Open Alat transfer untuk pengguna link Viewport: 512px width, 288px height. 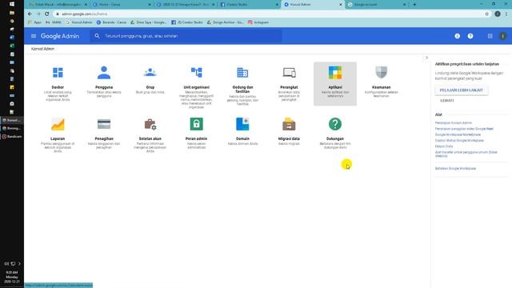click(466, 154)
